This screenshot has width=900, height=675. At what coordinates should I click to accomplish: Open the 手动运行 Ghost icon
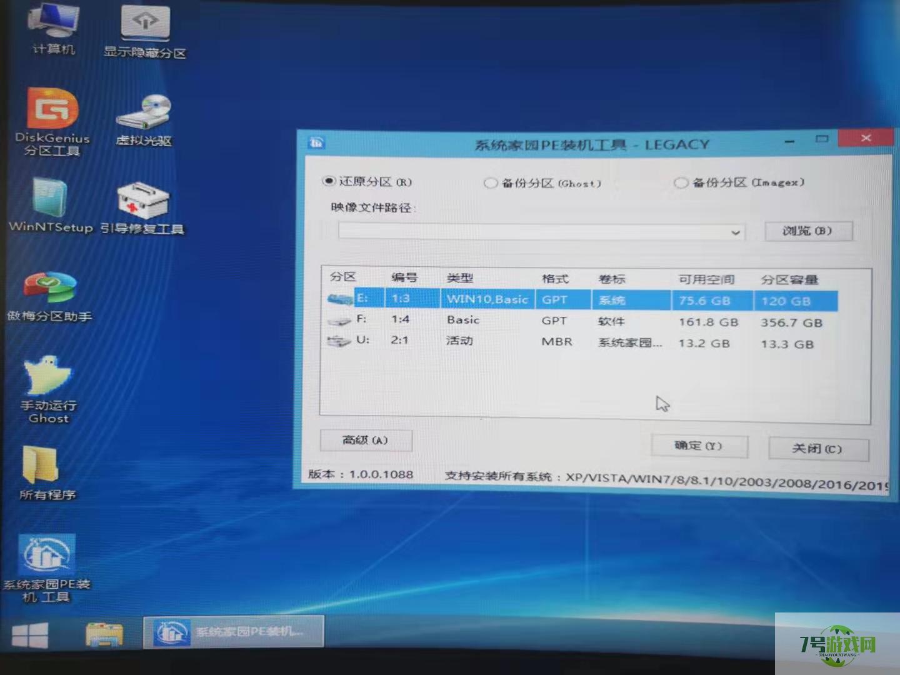tap(49, 390)
